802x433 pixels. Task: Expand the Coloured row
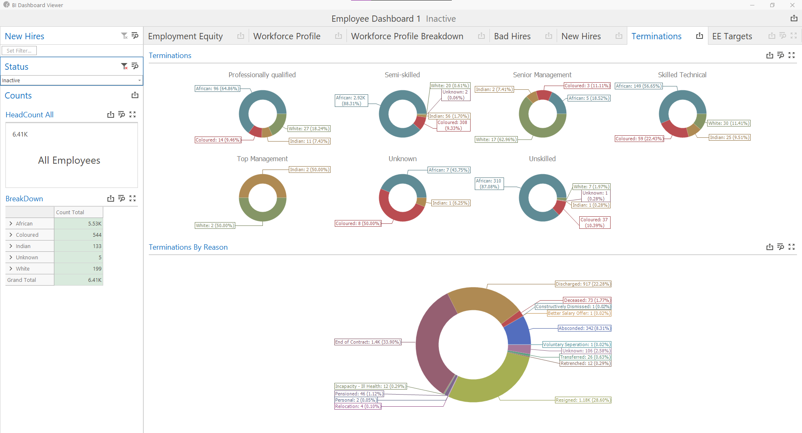(x=10, y=235)
